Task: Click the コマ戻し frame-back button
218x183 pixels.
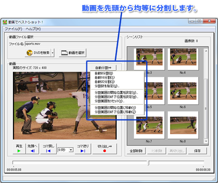Action: (49, 149)
